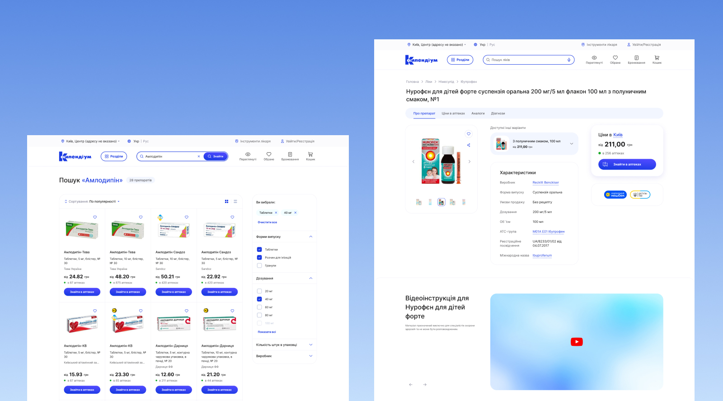Favorite the Амлодипін Сандоз 10 мг card
The width and height of the screenshot is (723, 401).
(187, 217)
